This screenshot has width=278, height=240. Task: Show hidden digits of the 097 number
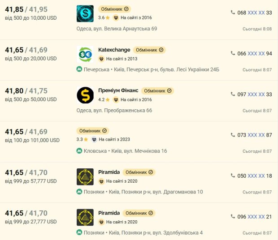tap(256, 94)
